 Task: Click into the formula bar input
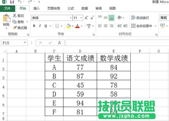click(117, 43)
